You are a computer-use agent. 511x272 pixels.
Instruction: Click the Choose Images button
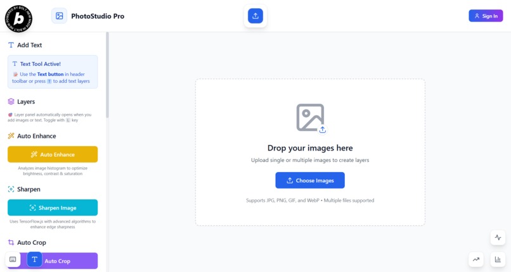(310, 180)
